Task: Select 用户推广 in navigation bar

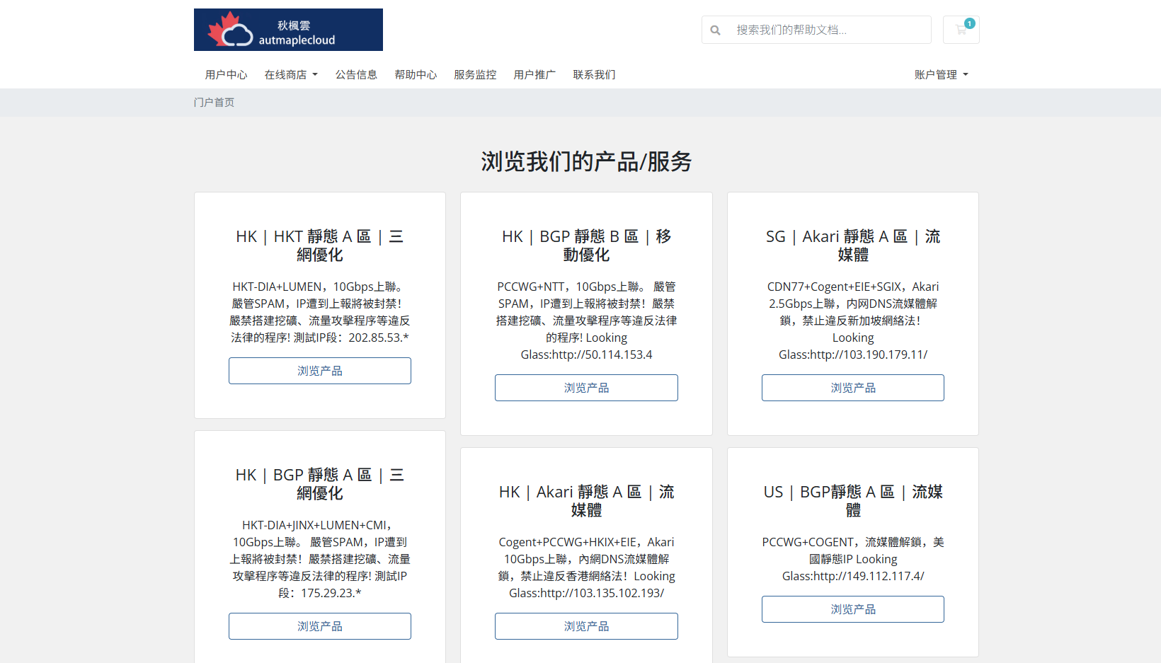Action: tap(534, 75)
